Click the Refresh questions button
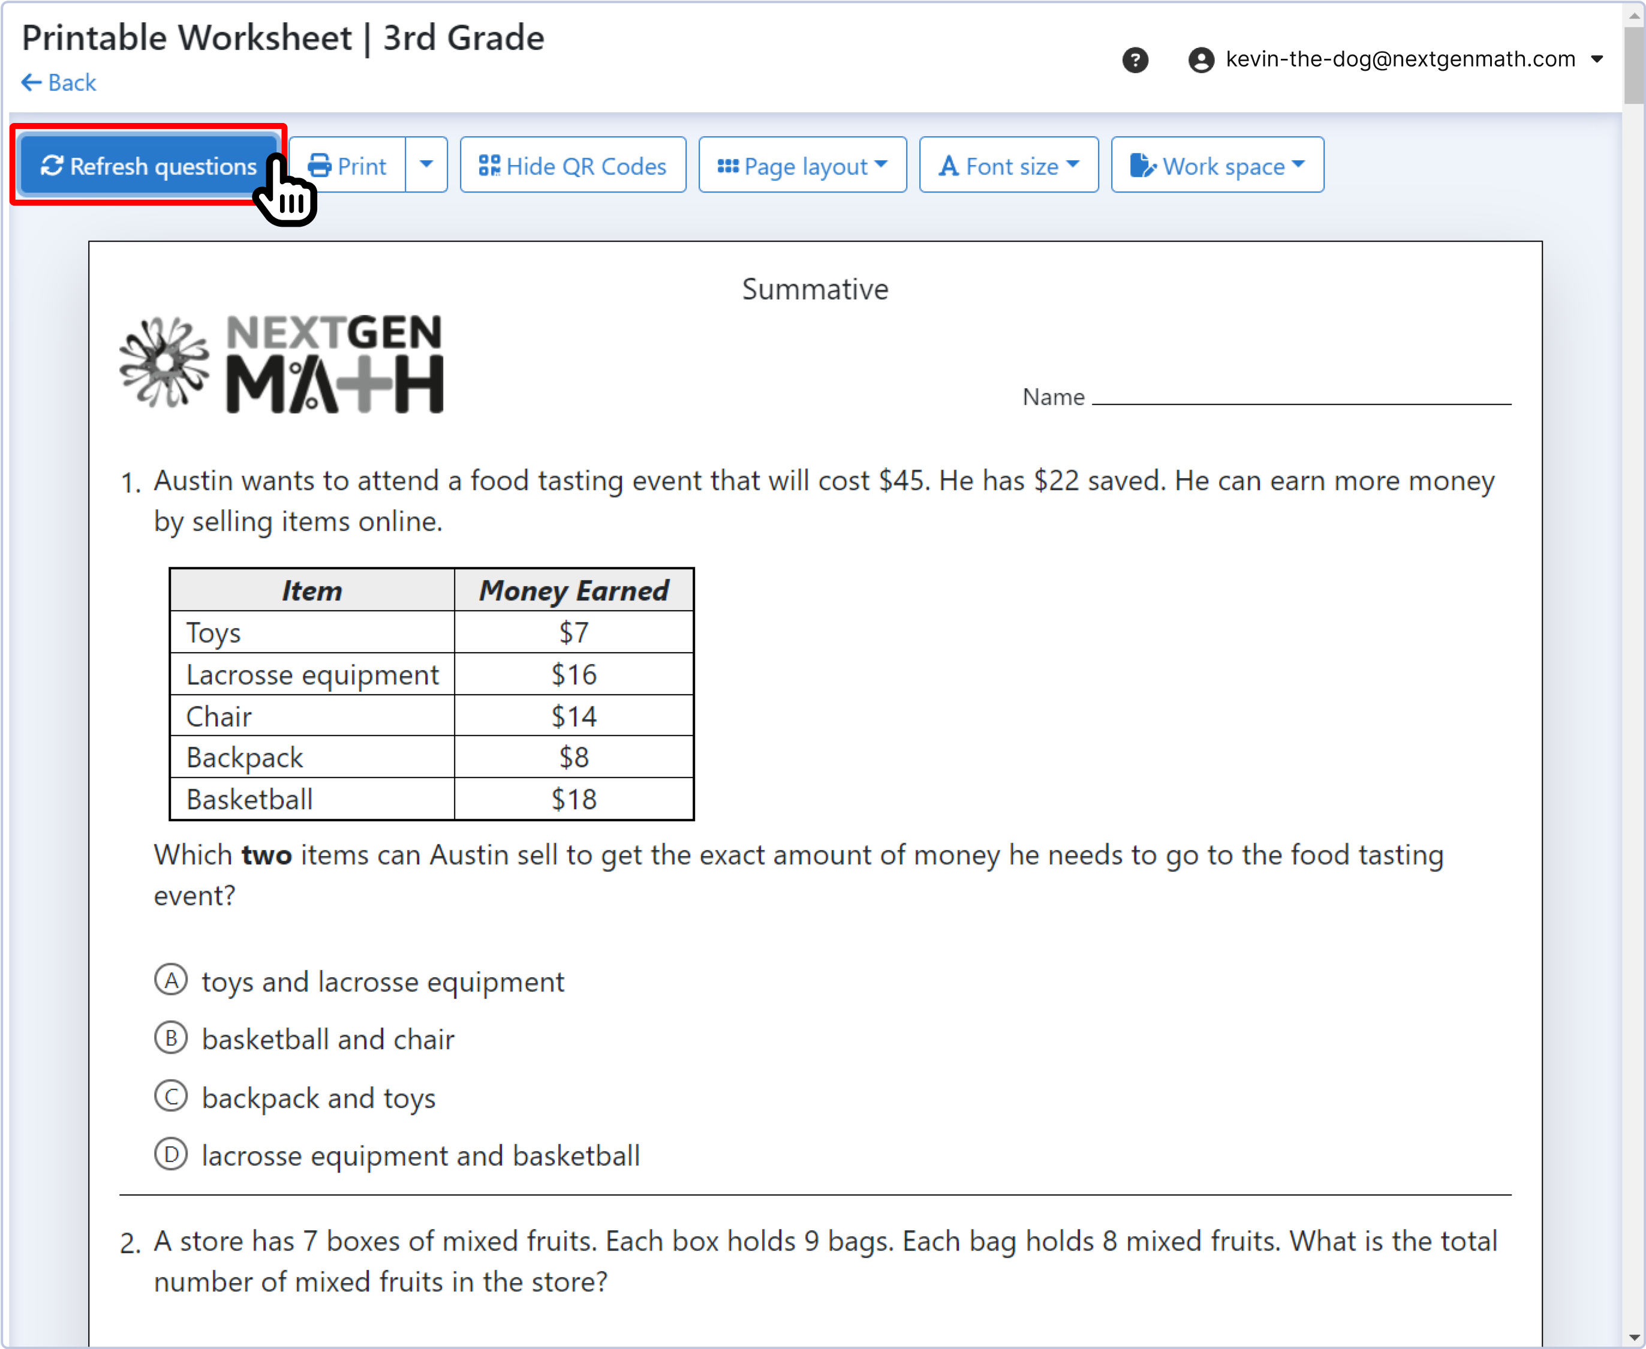 pos(149,166)
